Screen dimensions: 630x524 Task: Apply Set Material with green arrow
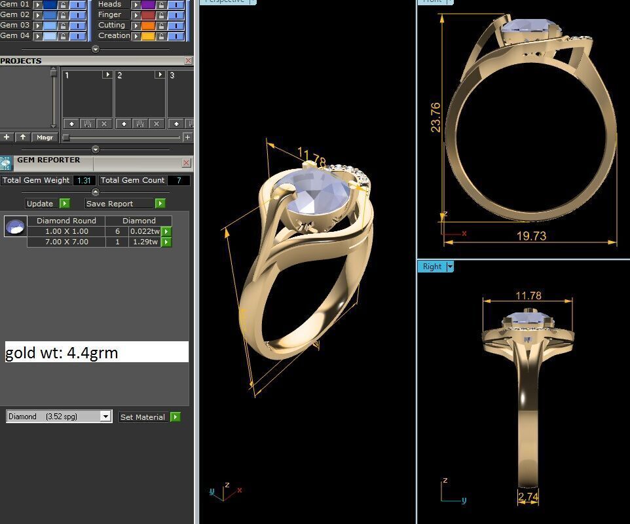point(175,417)
